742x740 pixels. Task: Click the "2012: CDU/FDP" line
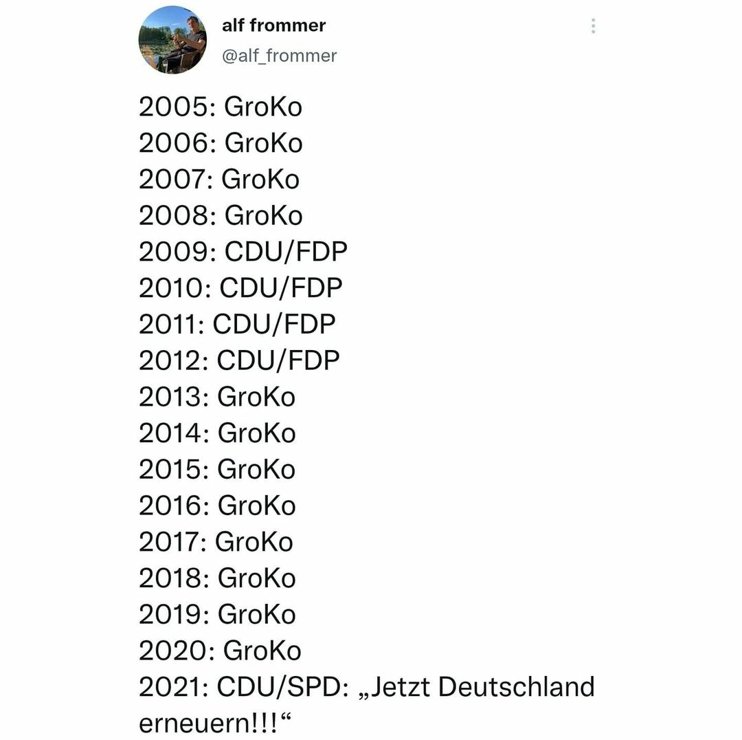coord(239,360)
